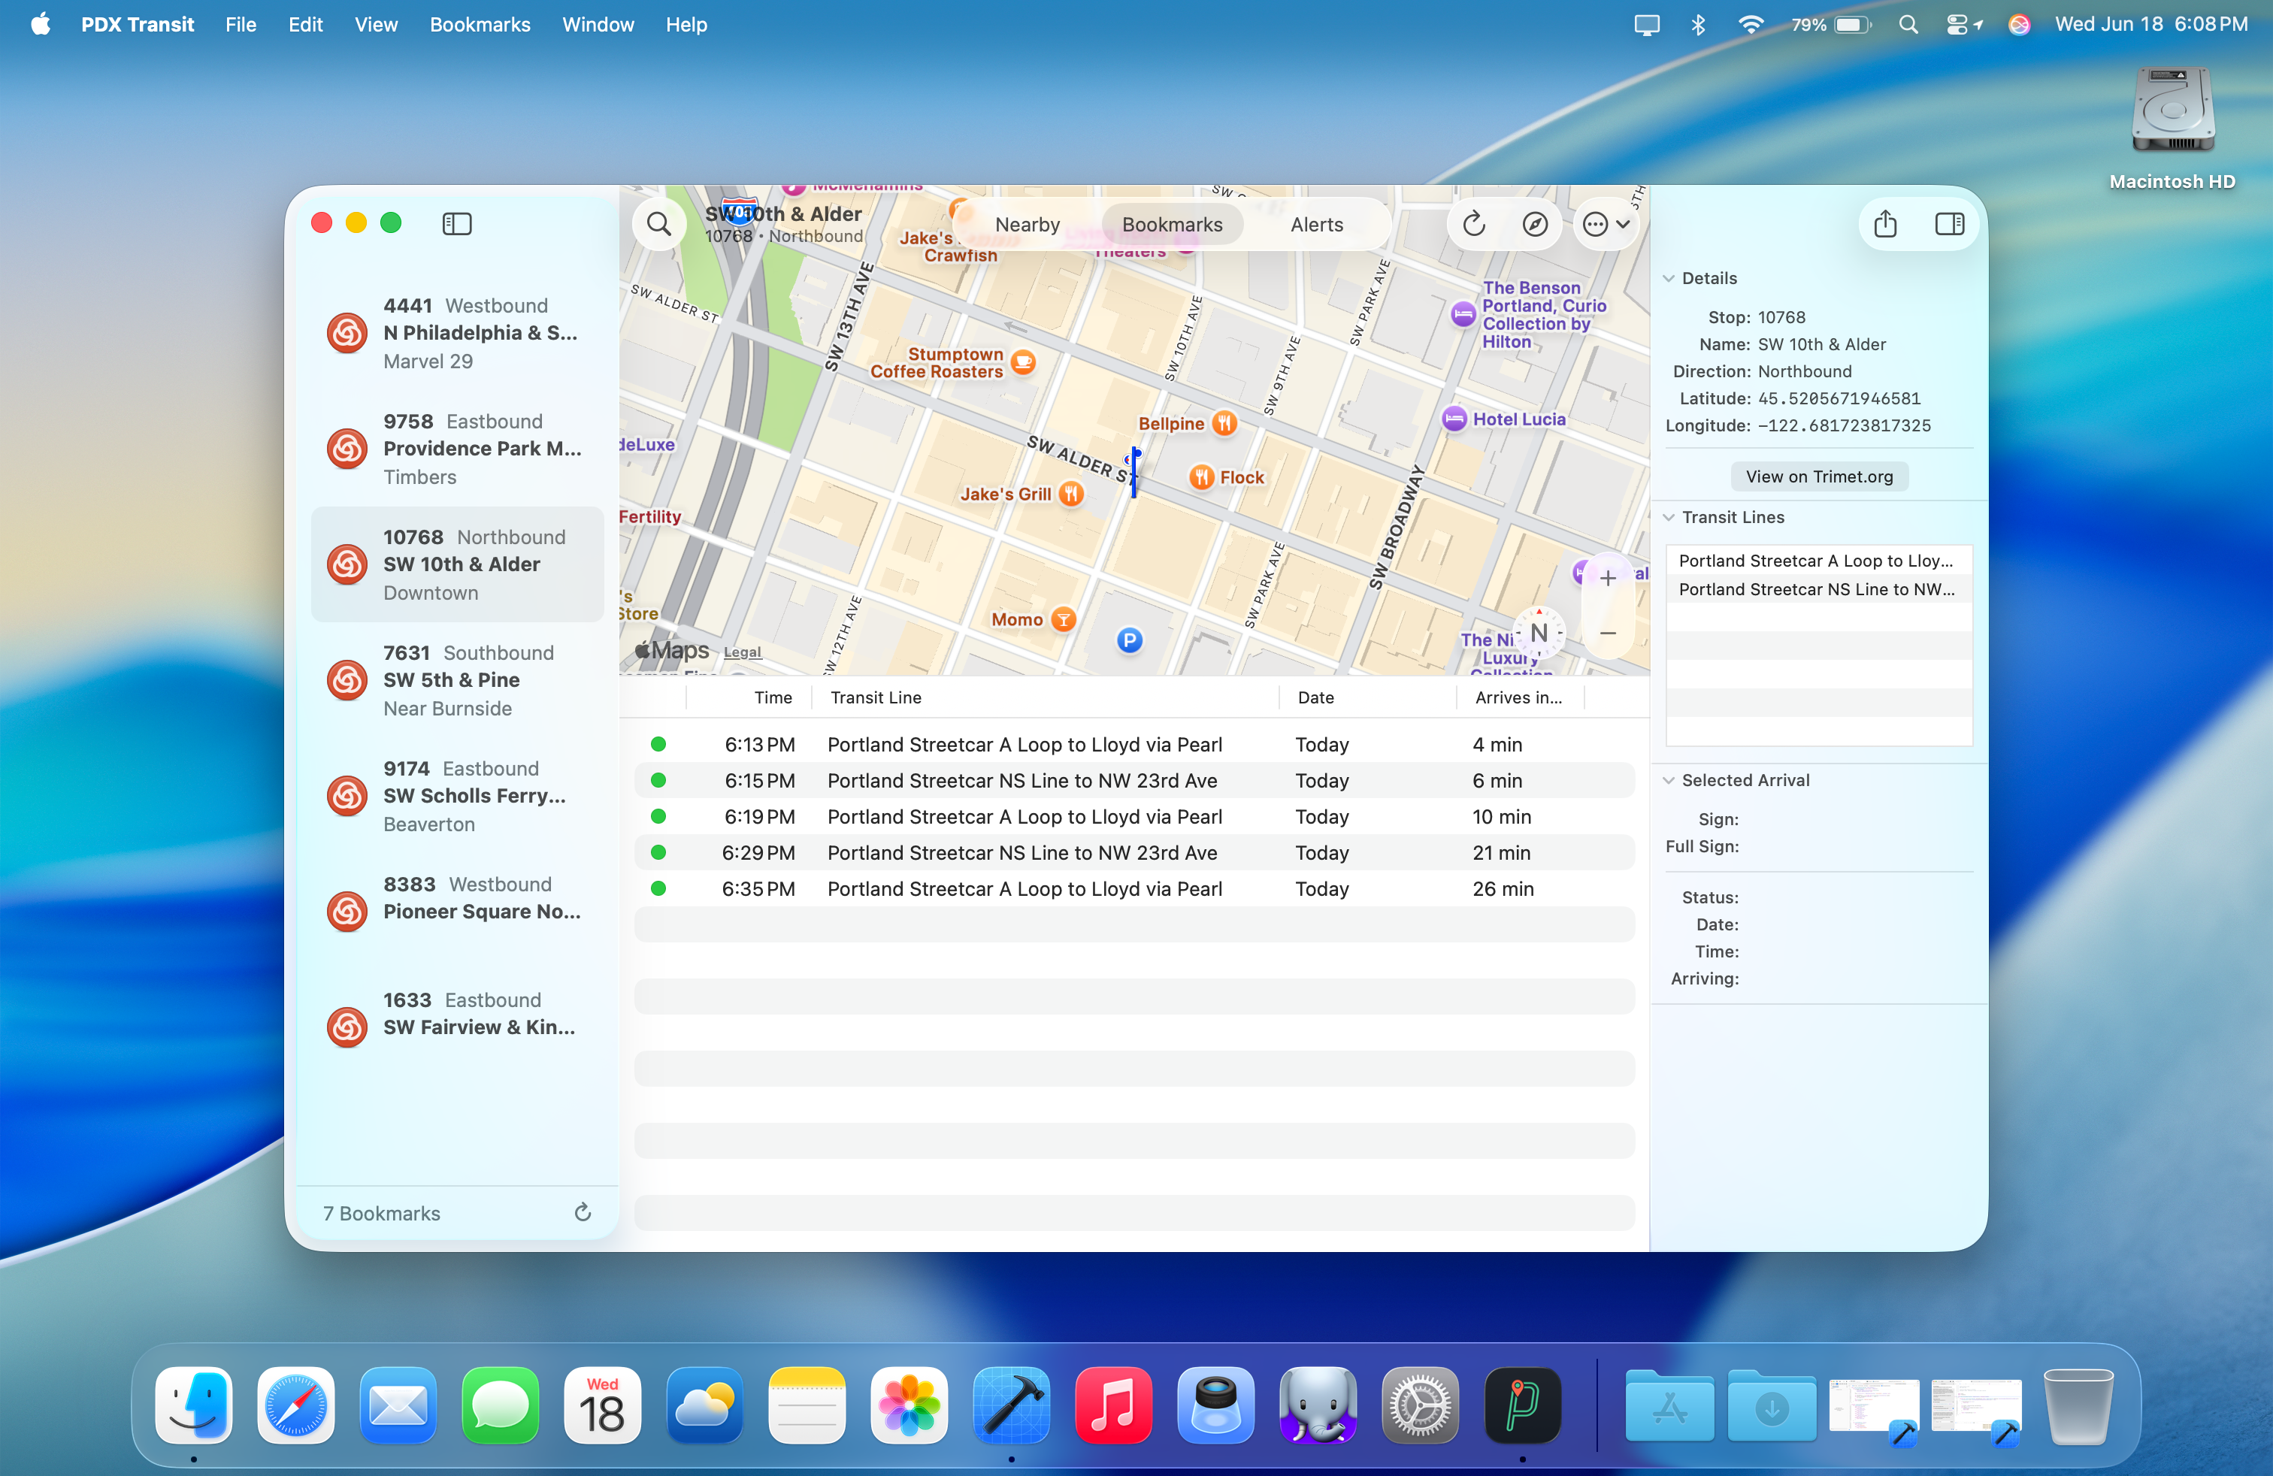This screenshot has width=2273, height=1476.
Task: Switch to the Nearby tab
Action: (x=1027, y=225)
